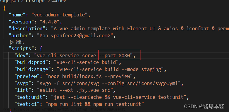The width and height of the screenshot is (229, 112).
Task: Click the 调试 codelens link
Action: click(x=20, y=42)
